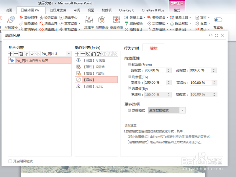236x177 pixels.
Task: Toggle 起始值(From) checkbox
Action: (129, 64)
